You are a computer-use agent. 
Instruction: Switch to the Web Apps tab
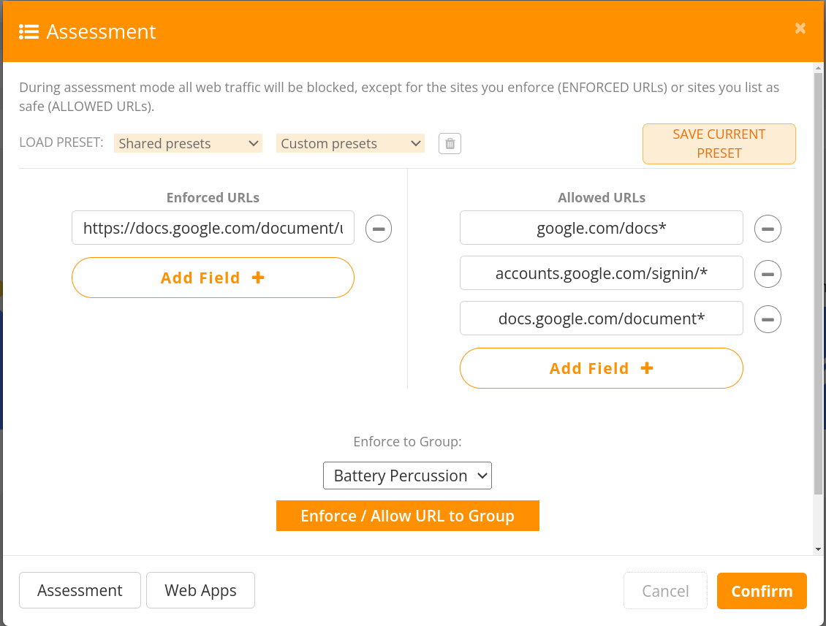201,591
